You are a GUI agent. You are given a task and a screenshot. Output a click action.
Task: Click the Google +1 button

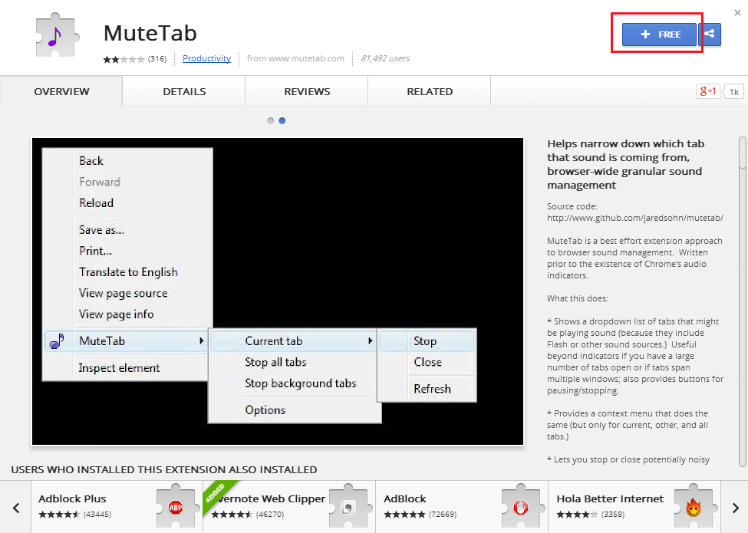pyautogui.click(x=707, y=91)
